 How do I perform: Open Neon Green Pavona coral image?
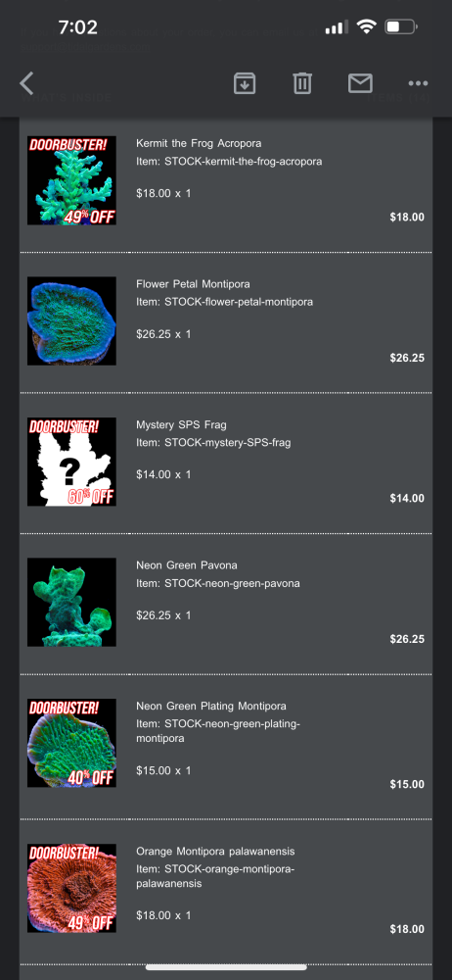(x=71, y=603)
